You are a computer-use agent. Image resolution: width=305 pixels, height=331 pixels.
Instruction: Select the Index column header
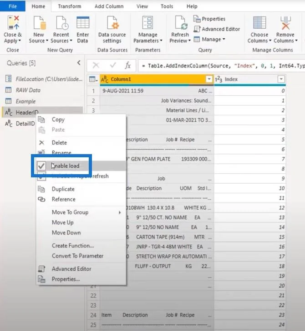click(250, 79)
